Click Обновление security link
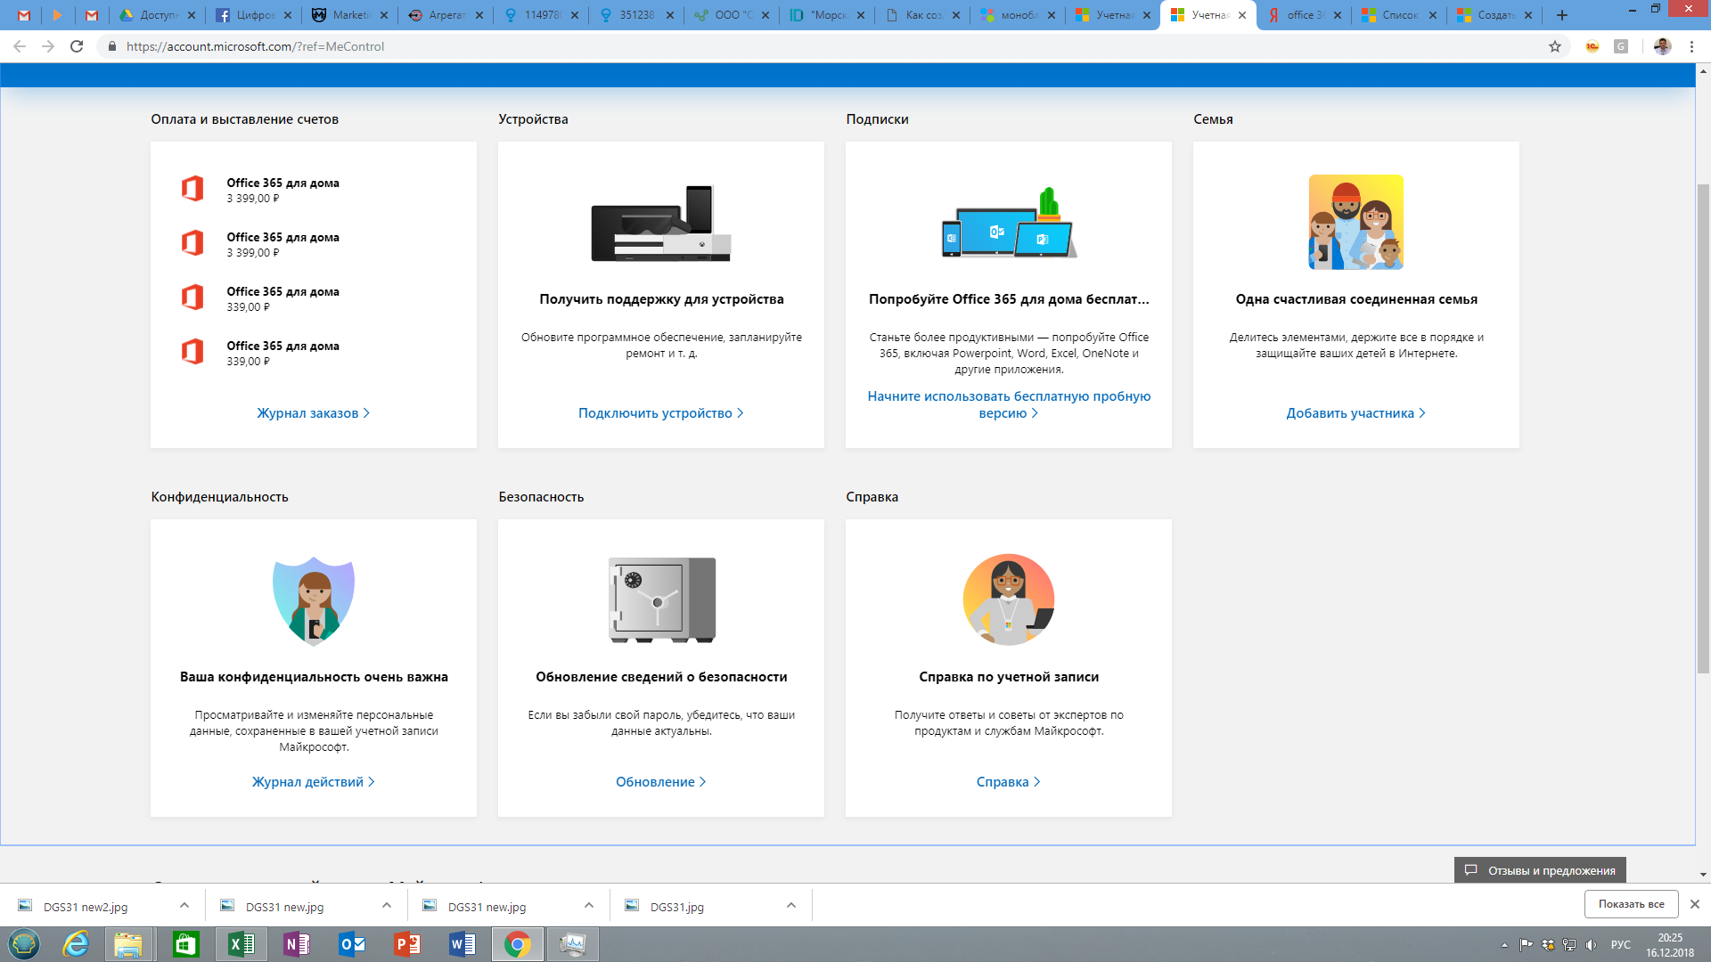The width and height of the screenshot is (1711, 962). [x=660, y=782]
